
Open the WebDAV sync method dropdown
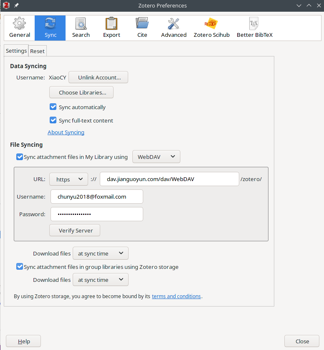(x=156, y=157)
